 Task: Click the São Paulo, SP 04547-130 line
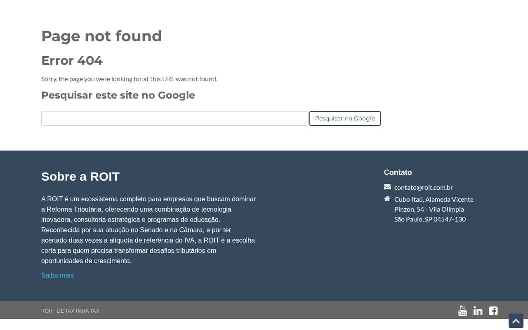click(x=430, y=219)
